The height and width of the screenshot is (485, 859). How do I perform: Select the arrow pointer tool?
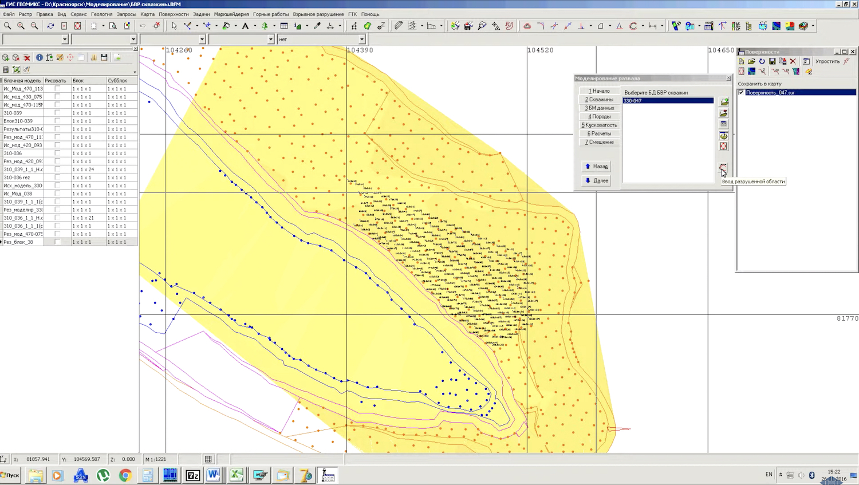coord(174,26)
